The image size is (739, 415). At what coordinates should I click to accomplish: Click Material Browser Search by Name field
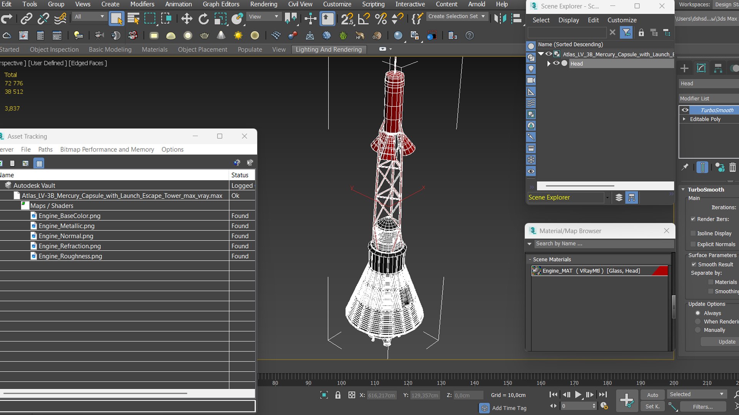point(604,244)
